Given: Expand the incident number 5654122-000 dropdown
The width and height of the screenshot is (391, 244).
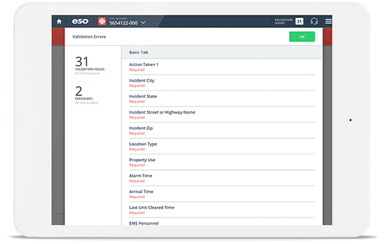Looking at the screenshot, I should coord(144,23).
